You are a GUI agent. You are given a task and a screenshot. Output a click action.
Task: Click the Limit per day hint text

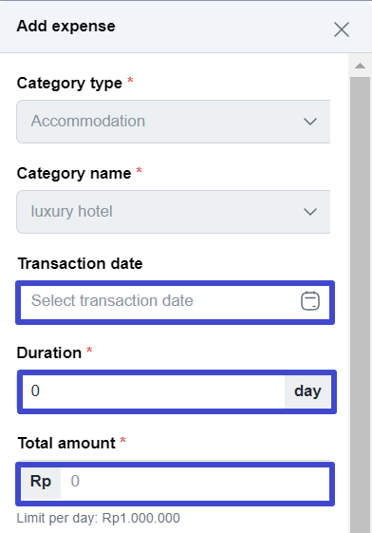(x=99, y=518)
